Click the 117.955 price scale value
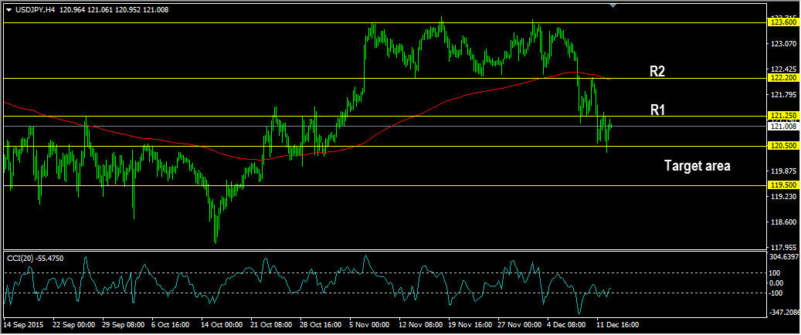 click(783, 247)
